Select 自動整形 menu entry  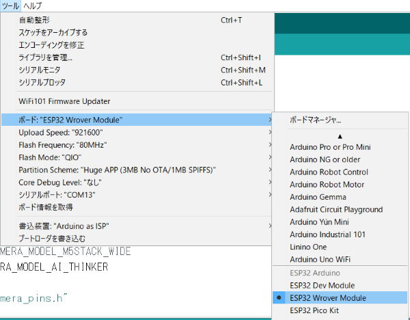(34, 21)
